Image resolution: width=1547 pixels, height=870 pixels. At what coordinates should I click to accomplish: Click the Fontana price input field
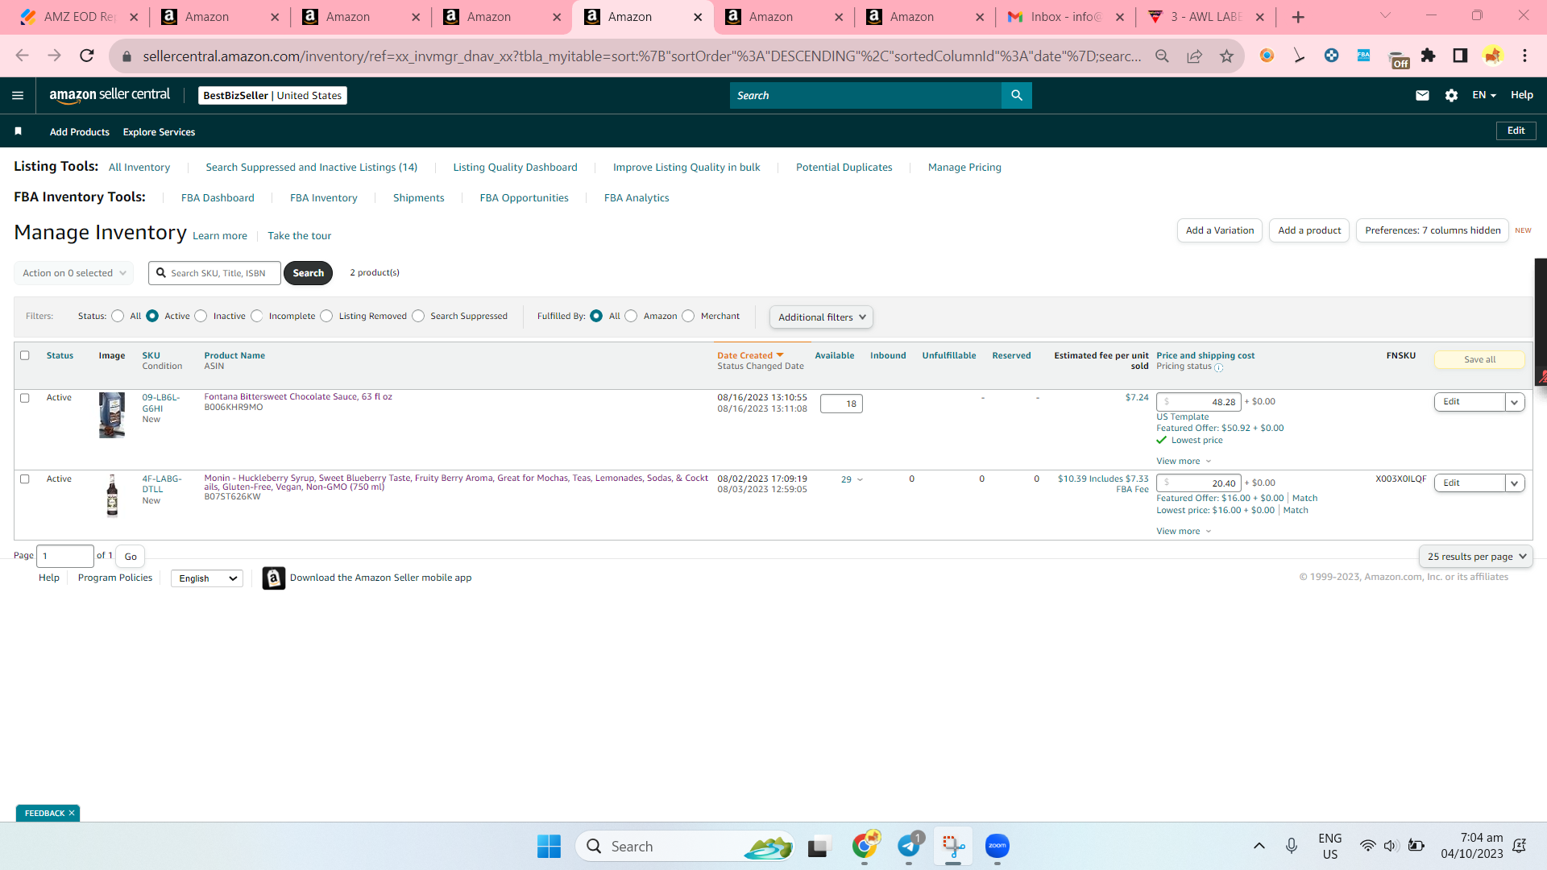[1199, 402]
